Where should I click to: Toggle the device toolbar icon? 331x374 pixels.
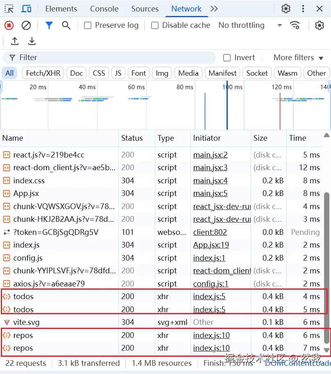tap(26, 9)
